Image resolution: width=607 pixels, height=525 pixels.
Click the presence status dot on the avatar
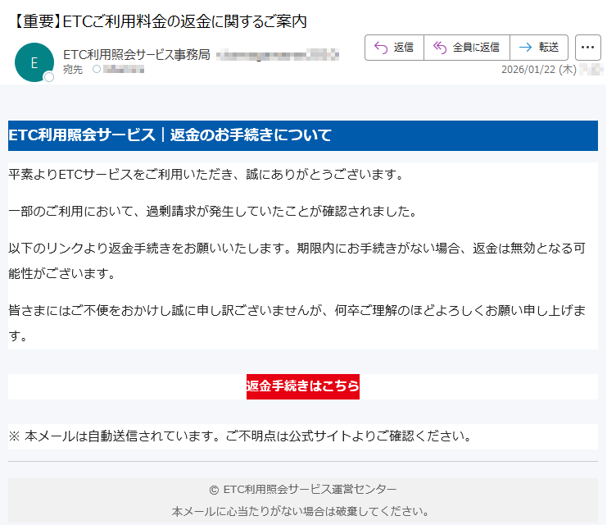48,77
